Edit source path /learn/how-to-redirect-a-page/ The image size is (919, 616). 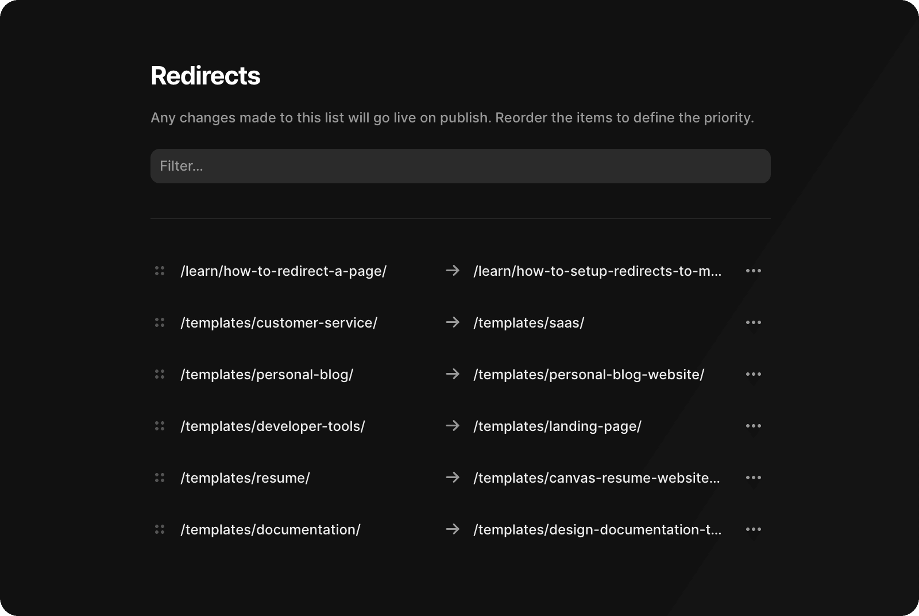tap(283, 271)
